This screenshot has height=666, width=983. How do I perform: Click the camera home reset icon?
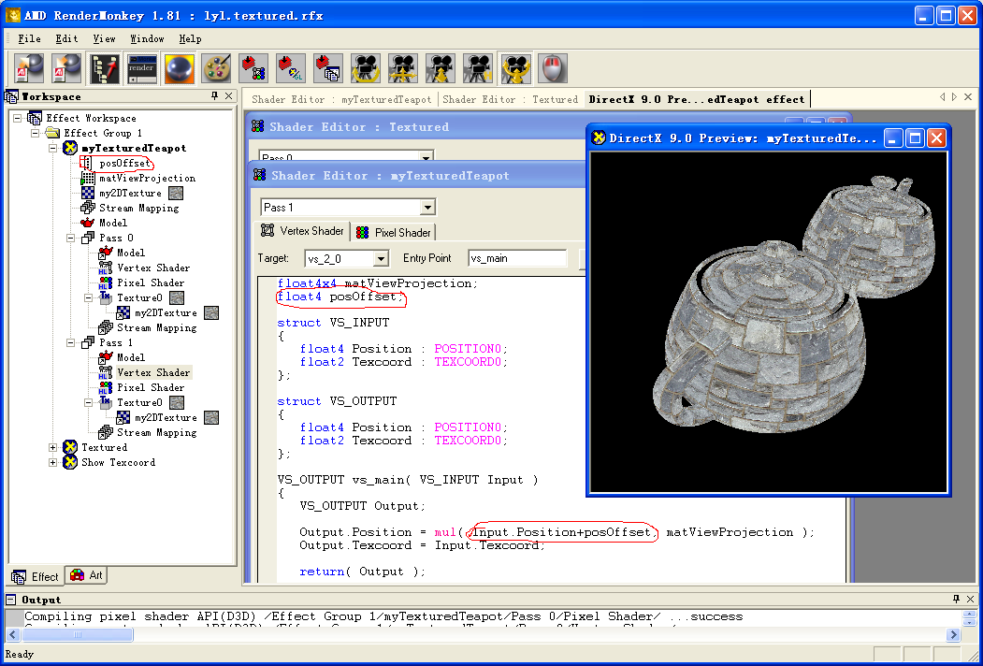[478, 68]
